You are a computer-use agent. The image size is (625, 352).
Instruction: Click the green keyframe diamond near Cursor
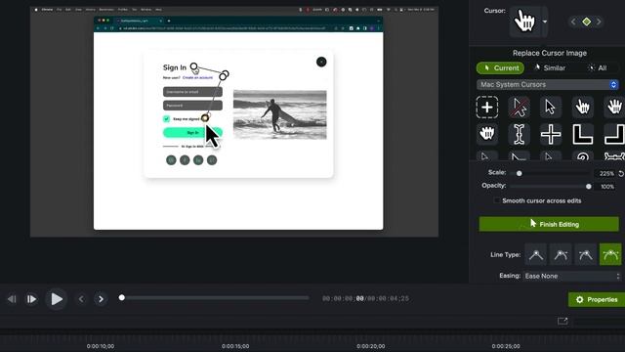point(586,22)
